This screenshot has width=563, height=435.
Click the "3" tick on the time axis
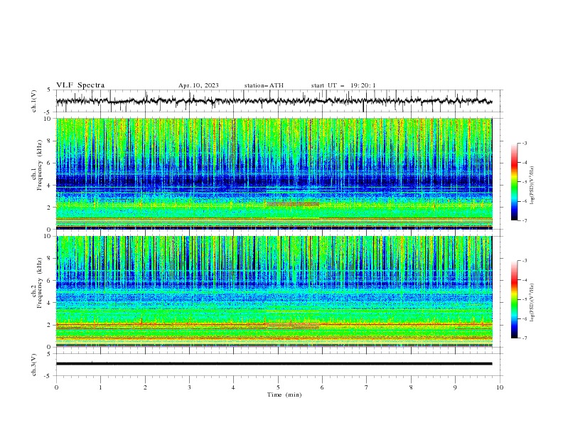tap(189, 387)
